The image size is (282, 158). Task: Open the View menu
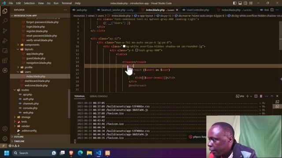coord(41,3)
